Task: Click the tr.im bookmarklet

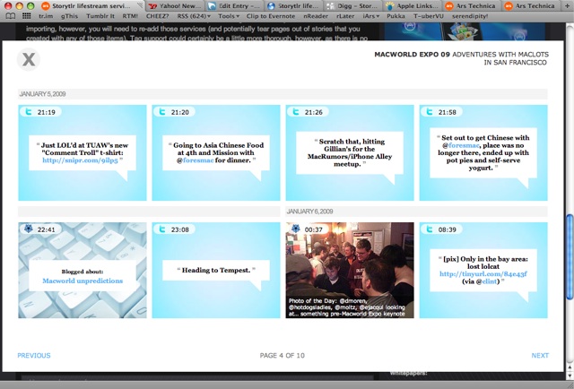Action: 46,16
